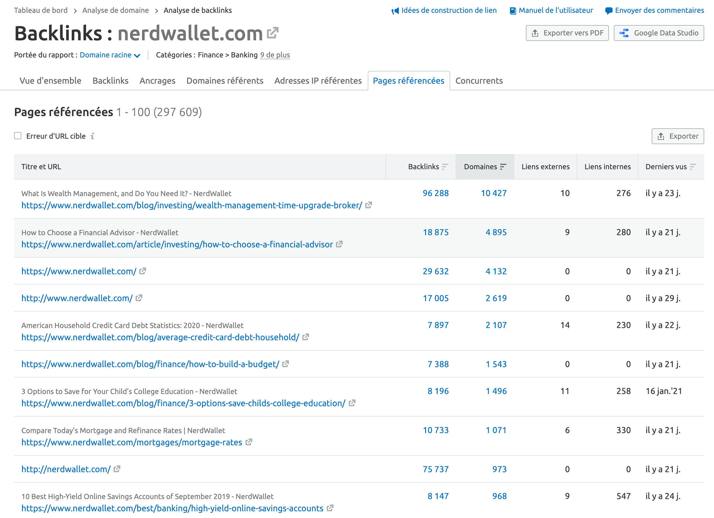Open how-to-build-a-budget URL link
Viewport: 714px width, 518px height.
click(x=150, y=364)
